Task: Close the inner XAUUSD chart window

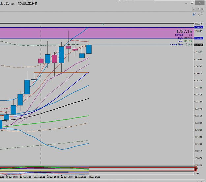Action: [202, 9]
